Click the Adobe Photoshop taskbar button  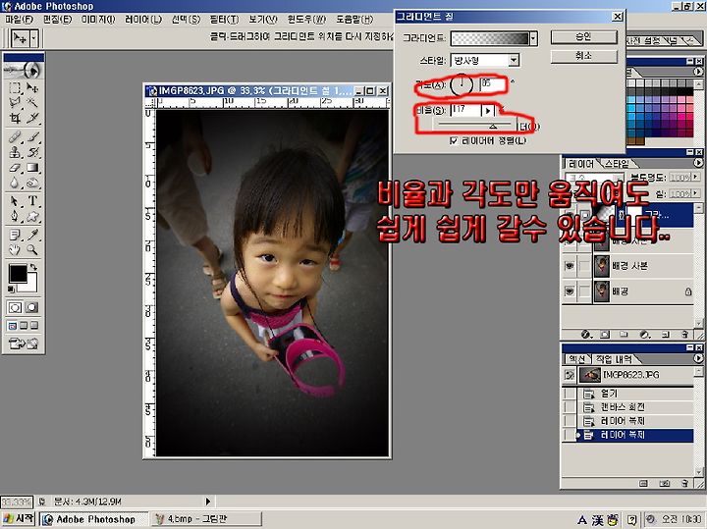pyautogui.click(x=94, y=519)
